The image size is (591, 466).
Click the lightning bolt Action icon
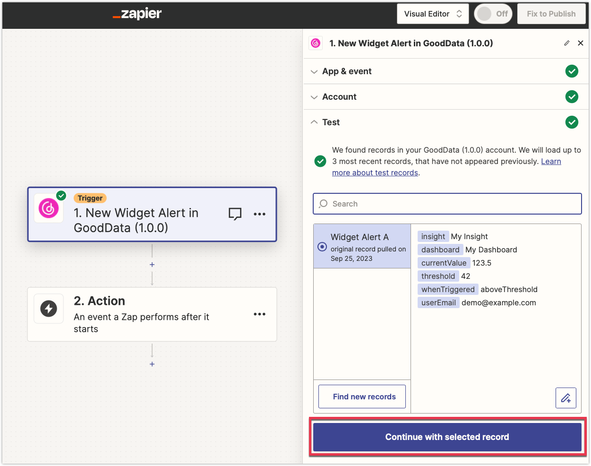pyautogui.click(x=49, y=309)
